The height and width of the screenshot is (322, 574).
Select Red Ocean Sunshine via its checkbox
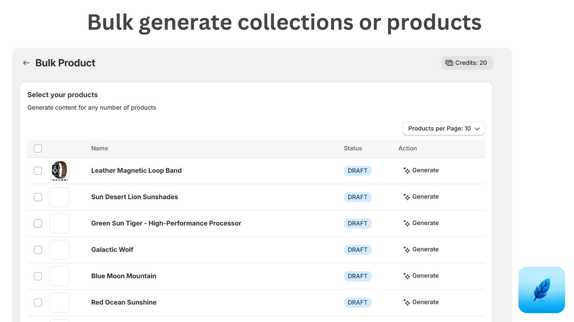(38, 302)
